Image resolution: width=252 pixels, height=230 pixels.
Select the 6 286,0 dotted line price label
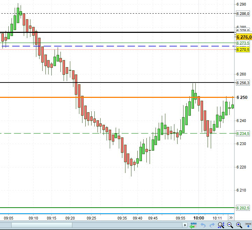click(x=243, y=14)
